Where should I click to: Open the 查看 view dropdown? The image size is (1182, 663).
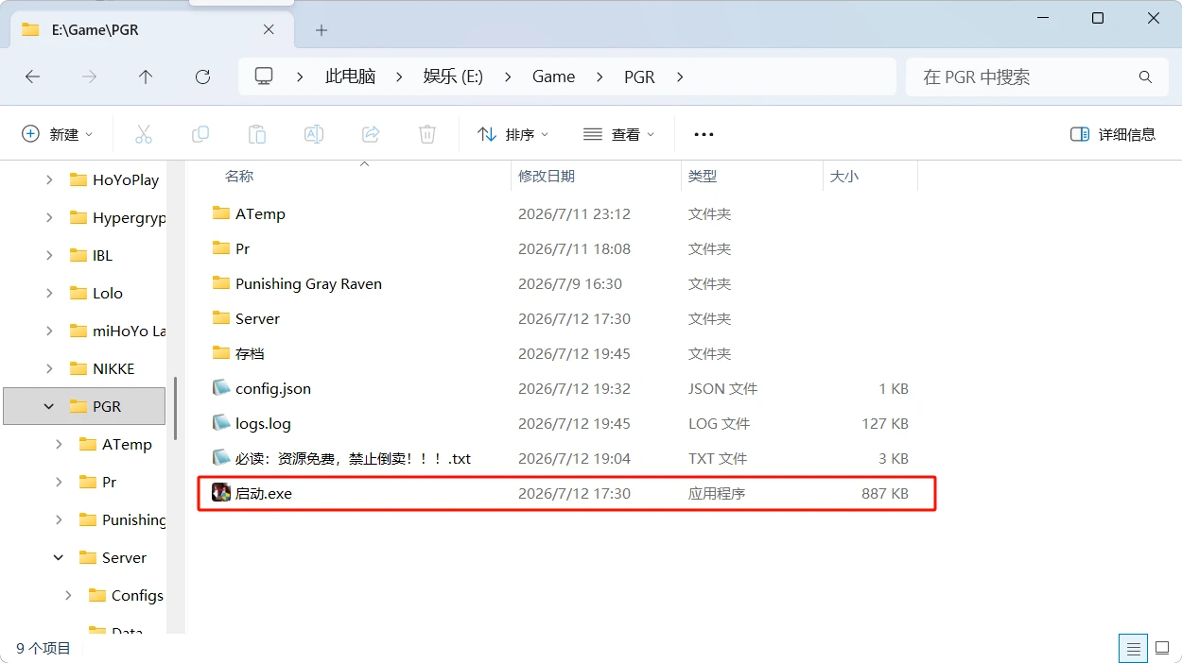pos(619,134)
